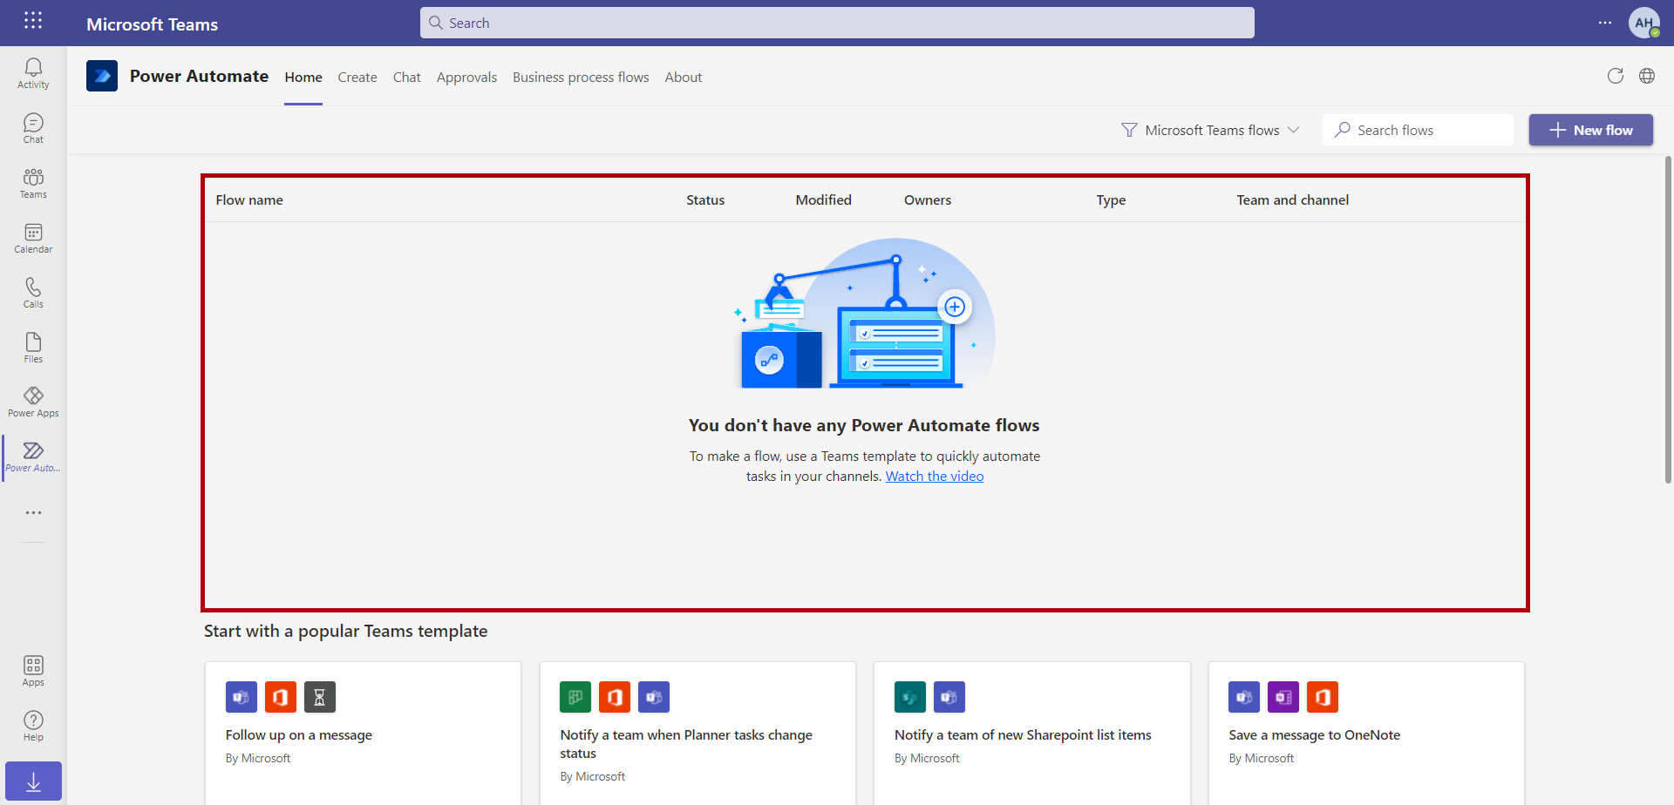Open the AH profile avatar
The width and height of the screenshot is (1674, 805).
click(x=1644, y=23)
